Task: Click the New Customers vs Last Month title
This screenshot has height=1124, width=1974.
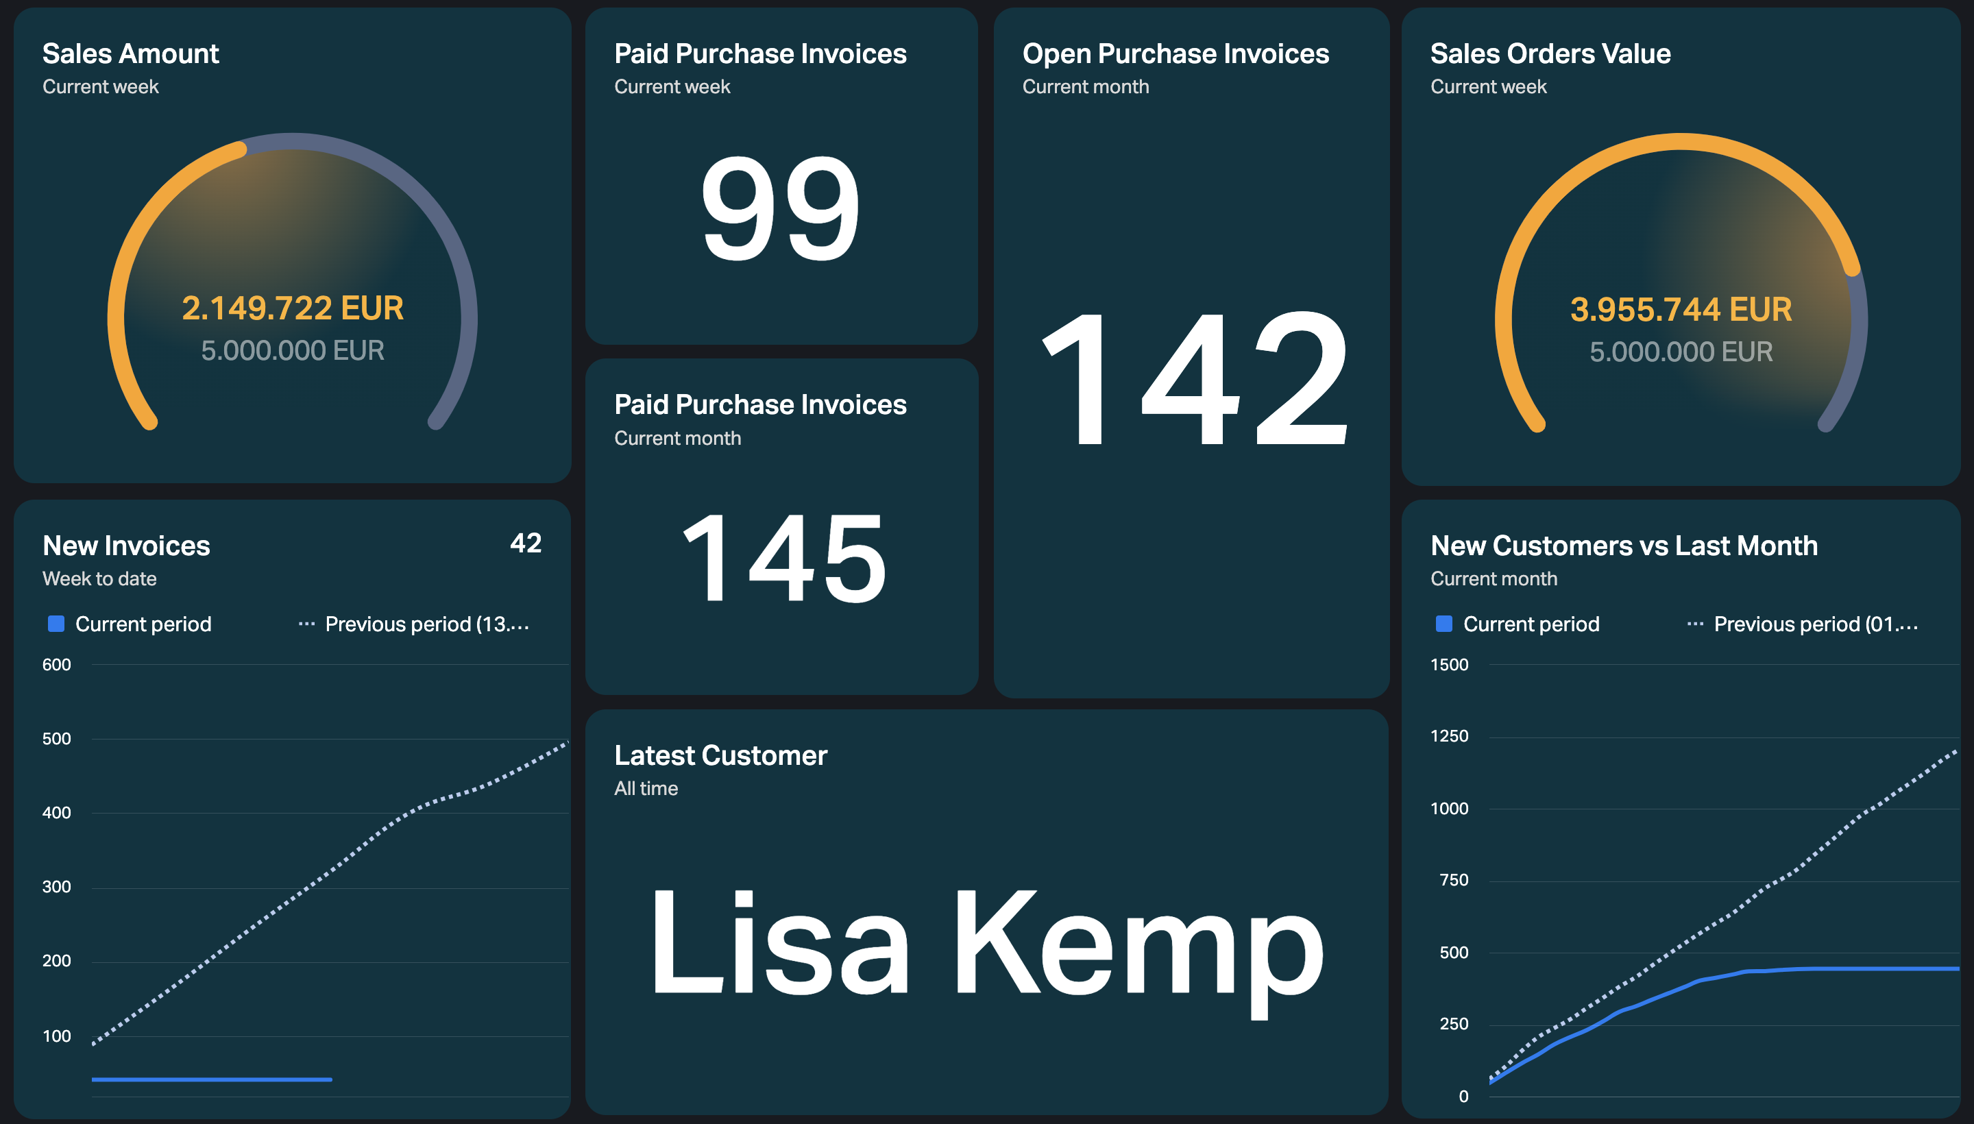Action: (x=1624, y=546)
